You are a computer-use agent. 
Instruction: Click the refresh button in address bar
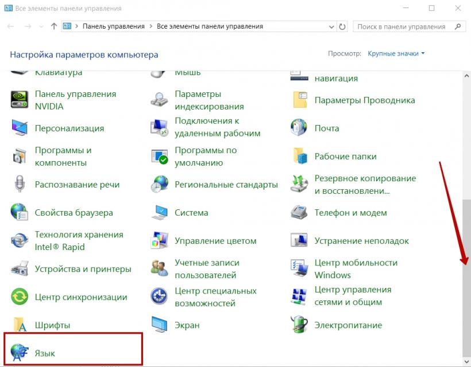tap(343, 26)
